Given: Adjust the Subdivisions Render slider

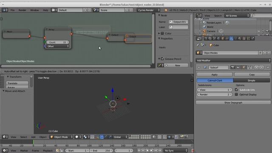Looking at the screenshot, I should click(215, 94).
